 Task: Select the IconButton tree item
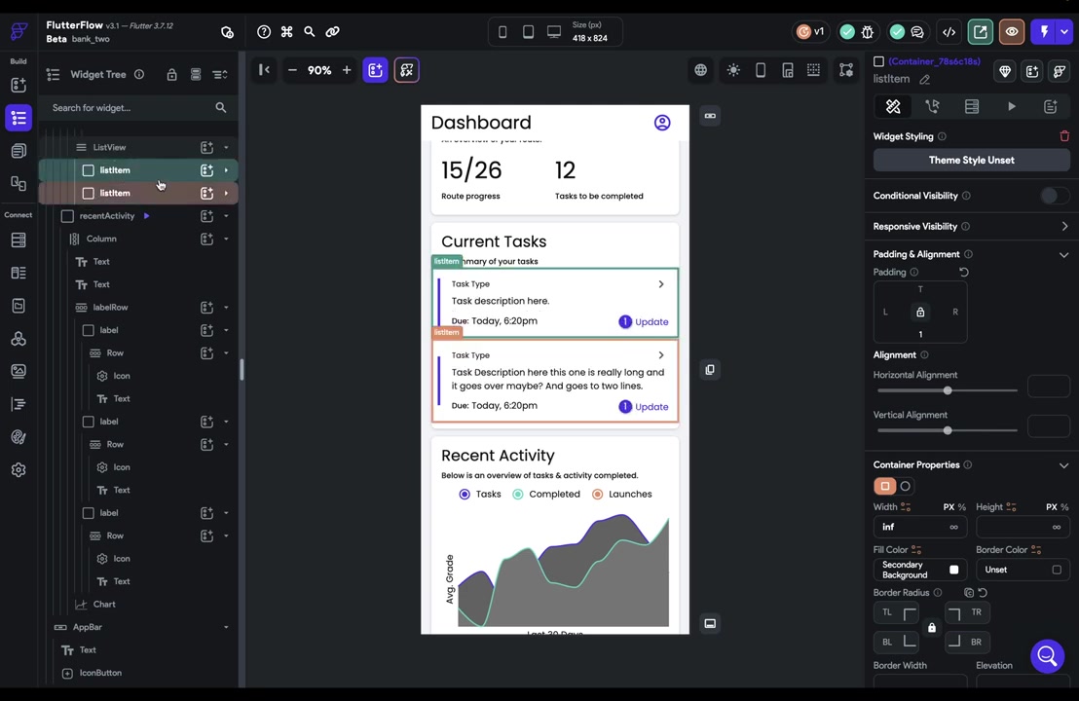(x=100, y=673)
